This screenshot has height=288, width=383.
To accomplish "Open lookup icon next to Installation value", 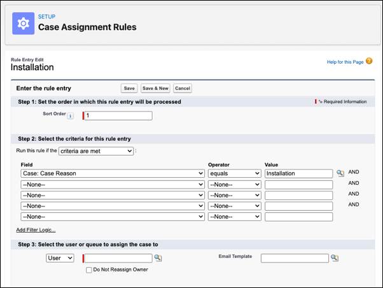I will coord(340,173).
